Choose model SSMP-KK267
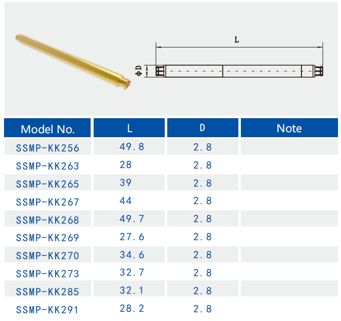The height and width of the screenshot is (321, 341). (48, 202)
